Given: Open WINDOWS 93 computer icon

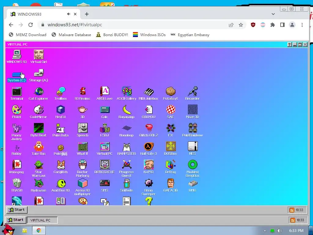Looking at the screenshot, I should click(17, 57).
